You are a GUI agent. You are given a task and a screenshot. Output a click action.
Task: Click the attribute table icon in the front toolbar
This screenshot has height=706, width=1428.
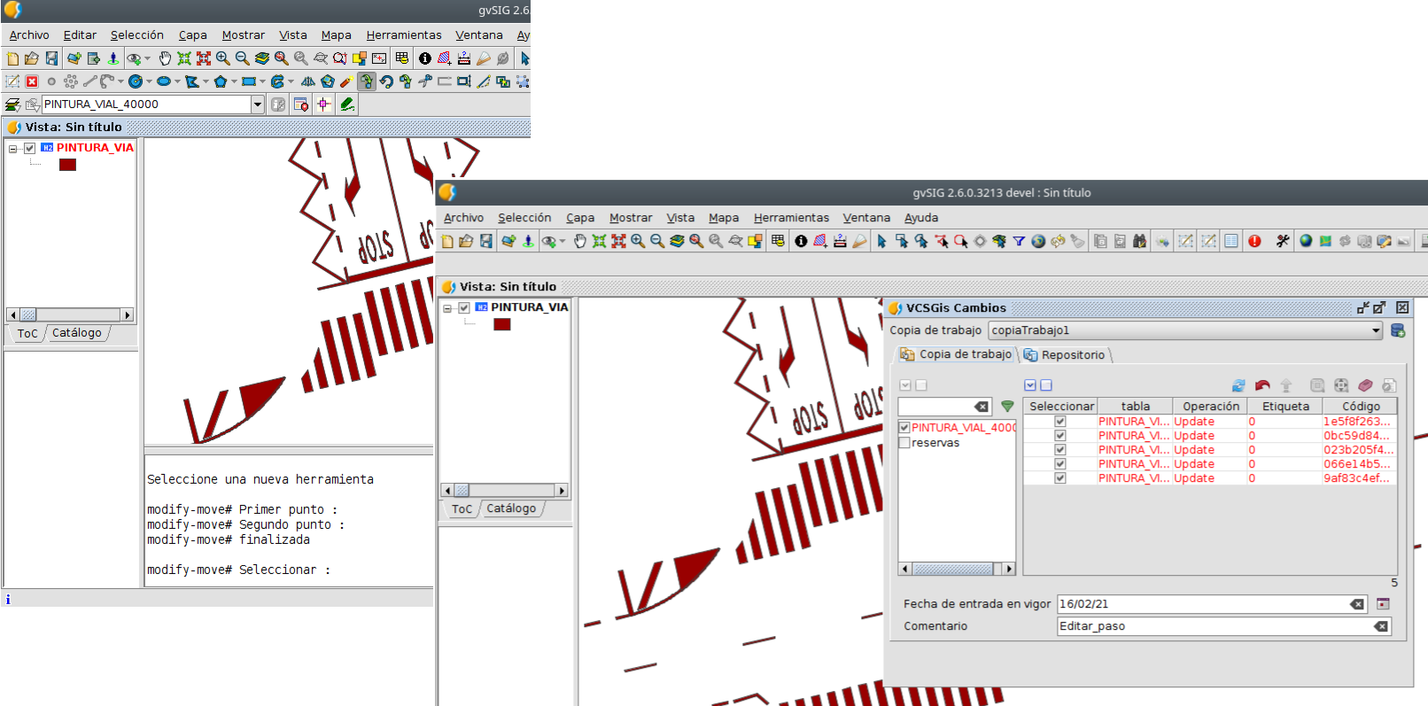1231,241
